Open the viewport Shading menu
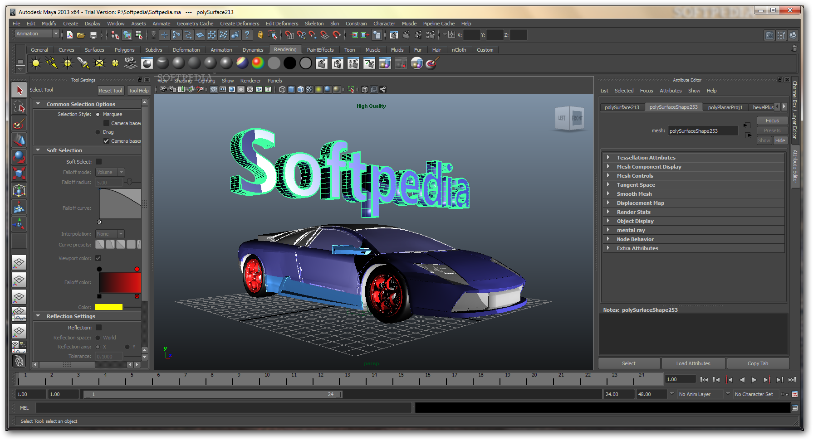Viewport: 813px width, 440px height. [183, 81]
